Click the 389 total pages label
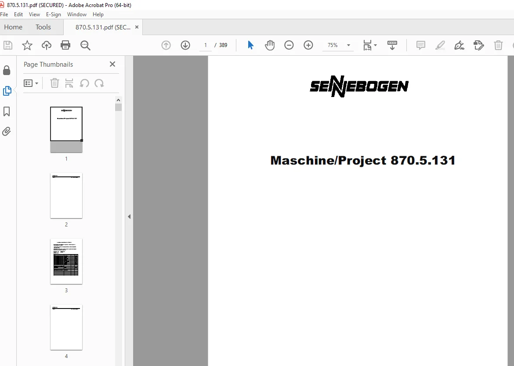 click(x=223, y=45)
